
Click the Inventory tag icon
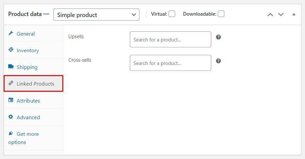click(11, 50)
